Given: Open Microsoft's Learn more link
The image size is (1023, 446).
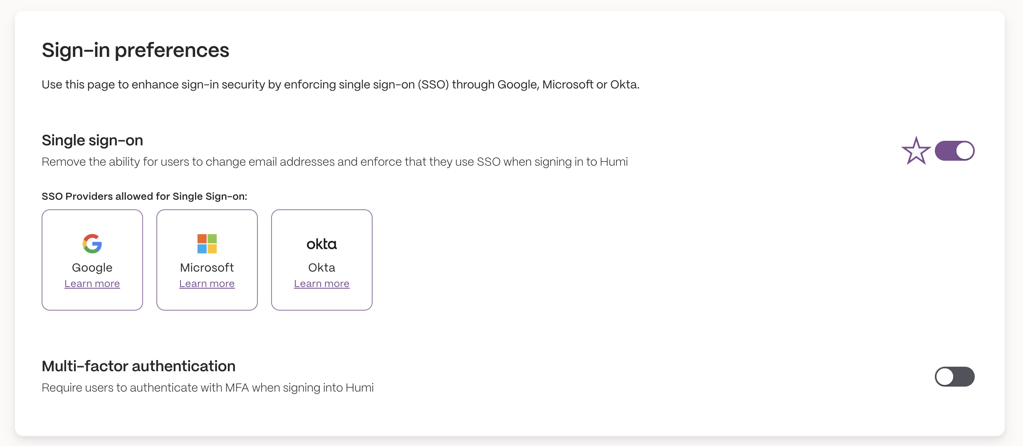Looking at the screenshot, I should click(207, 284).
